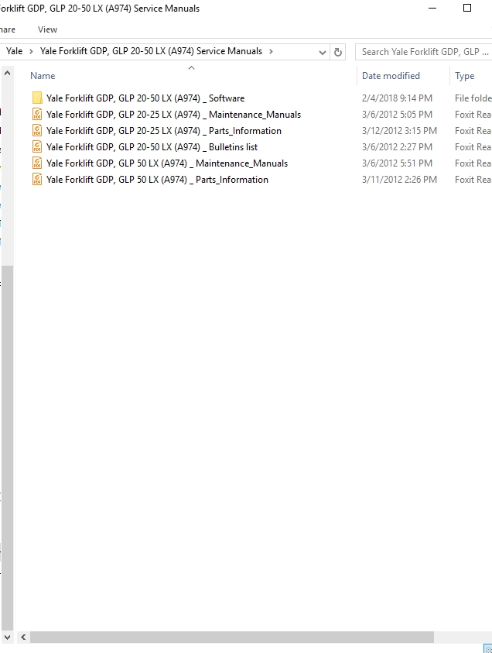The width and height of the screenshot is (492, 653).
Task: Click PDF icon of GLP 50 LX Parts_Information
Action: tap(37, 179)
